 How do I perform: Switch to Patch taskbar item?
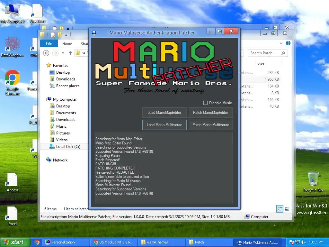[209, 242]
